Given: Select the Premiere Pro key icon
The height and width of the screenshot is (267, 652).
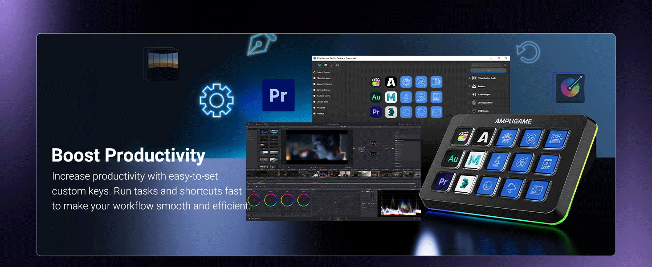Looking at the screenshot, I should coord(376,112).
